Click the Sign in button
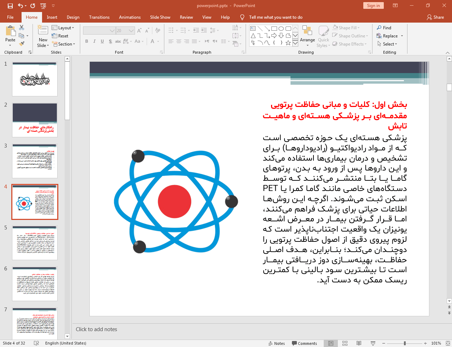Screen dimensions: 452x347 tap(373, 6)
